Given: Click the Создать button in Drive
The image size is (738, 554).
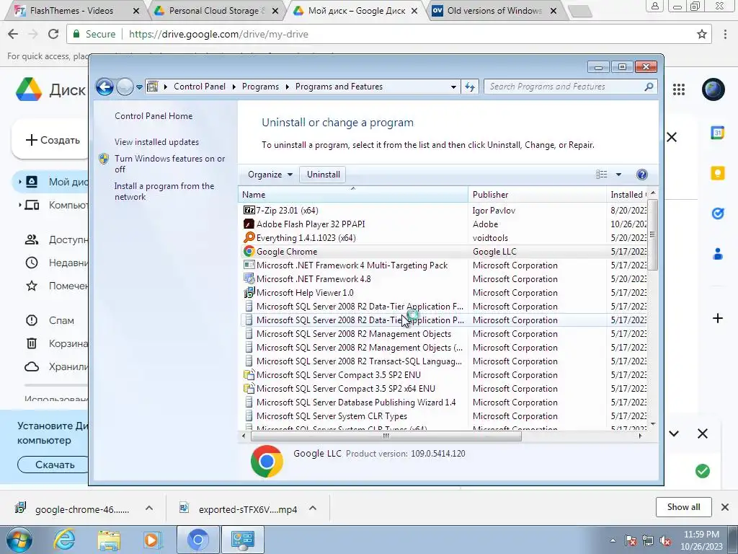Looking at the screenshot, I should [51, 140].
